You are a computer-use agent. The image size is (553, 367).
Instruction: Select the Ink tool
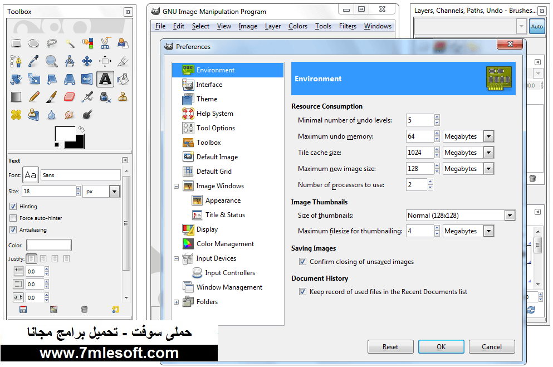tap(105, 96)
